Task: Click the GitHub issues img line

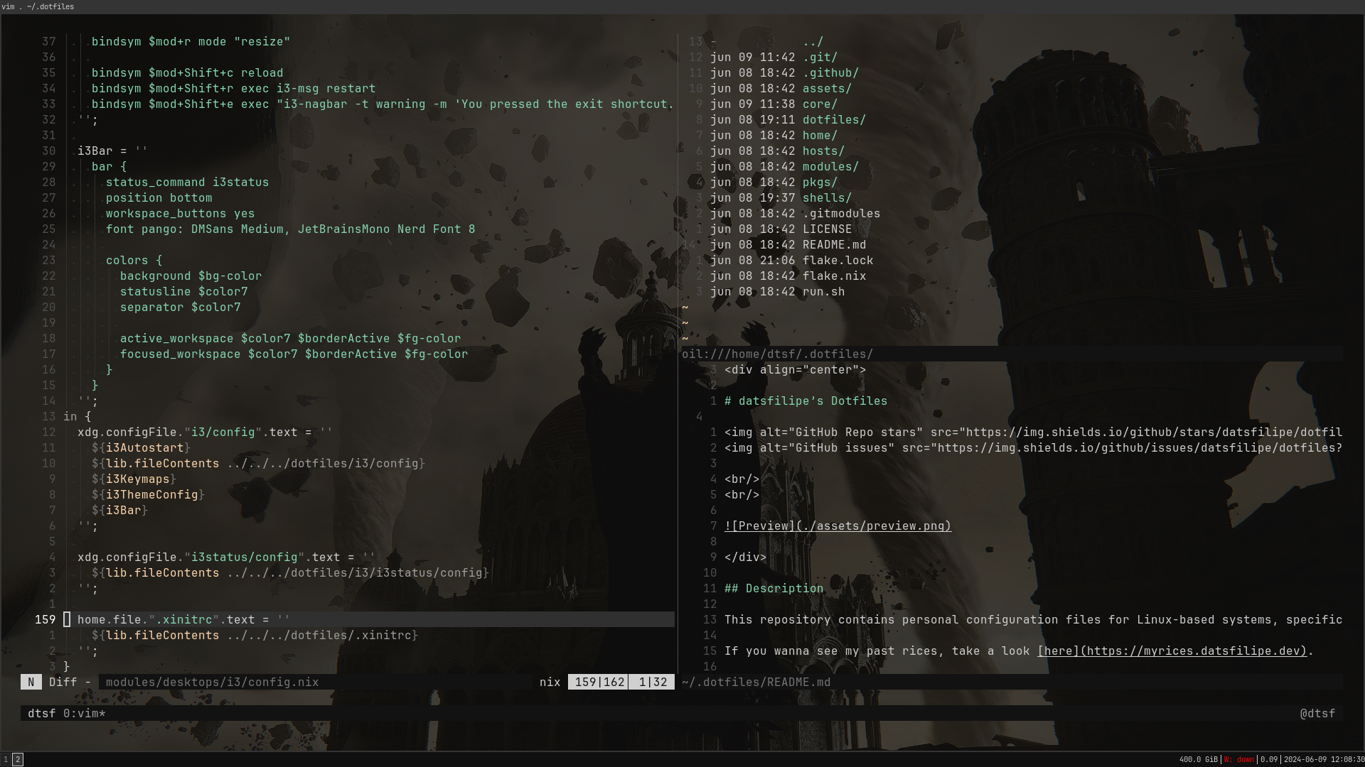Action: [x=1033, y=448]
